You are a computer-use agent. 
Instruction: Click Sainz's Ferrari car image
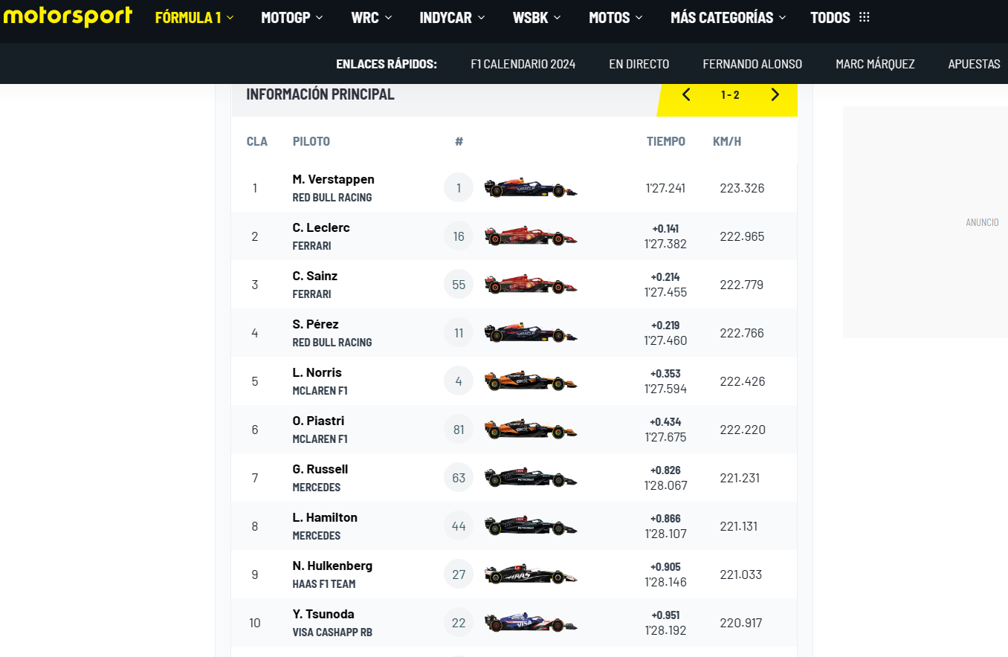click(x=531, y=285)
